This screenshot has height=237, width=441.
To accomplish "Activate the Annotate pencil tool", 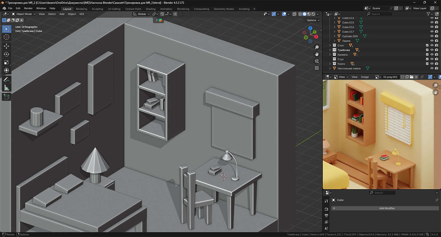I will pos(6,80).
